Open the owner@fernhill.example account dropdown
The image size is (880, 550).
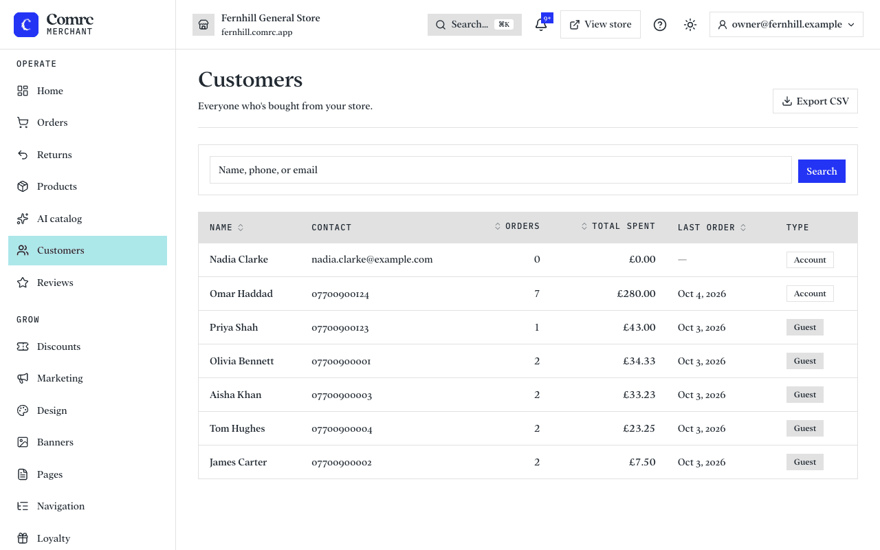click(x=786, y=24)
